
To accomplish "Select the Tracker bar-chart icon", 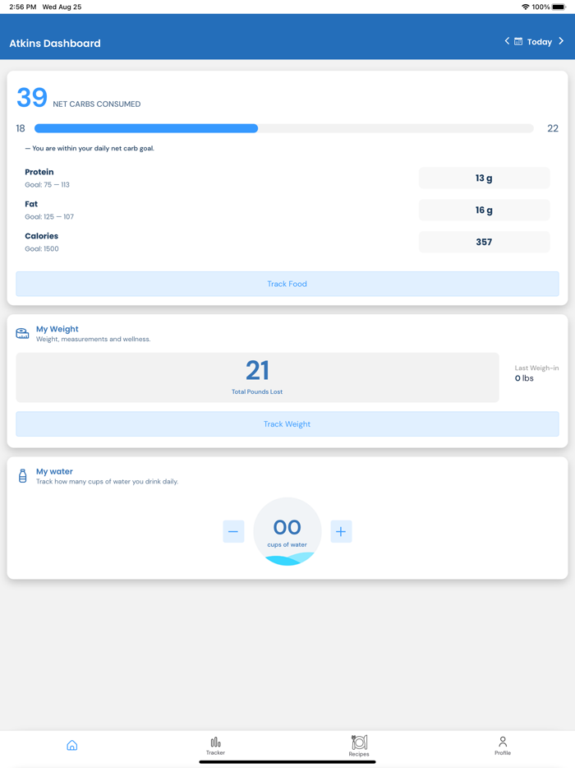I will click(x=215, y=741).
